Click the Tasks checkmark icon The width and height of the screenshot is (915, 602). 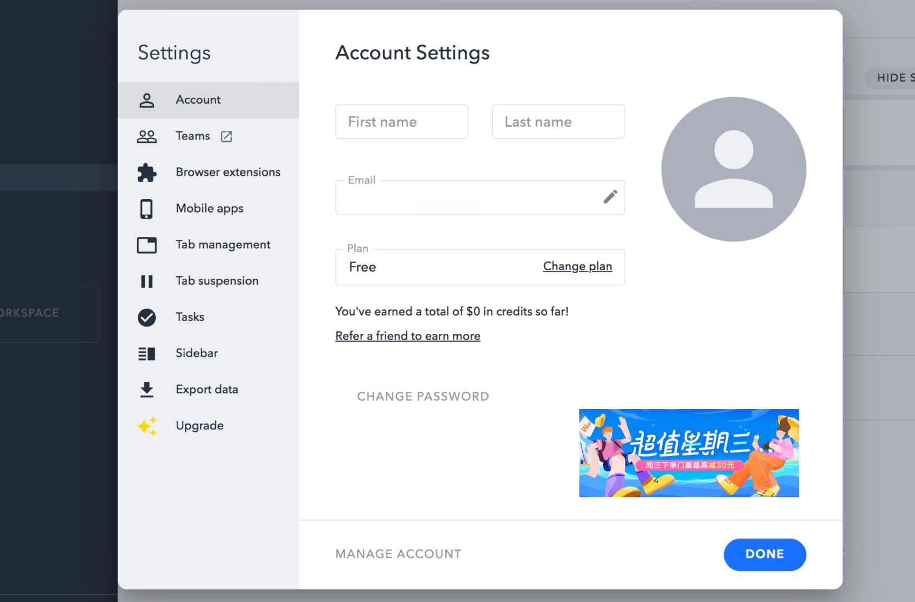click(x=146, y=317)
